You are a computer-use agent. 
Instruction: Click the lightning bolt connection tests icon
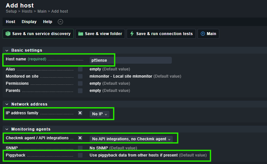click(x=132, y=34)
